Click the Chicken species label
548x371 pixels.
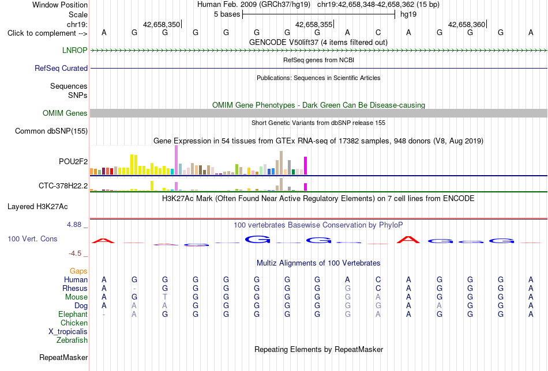point(74,323)
